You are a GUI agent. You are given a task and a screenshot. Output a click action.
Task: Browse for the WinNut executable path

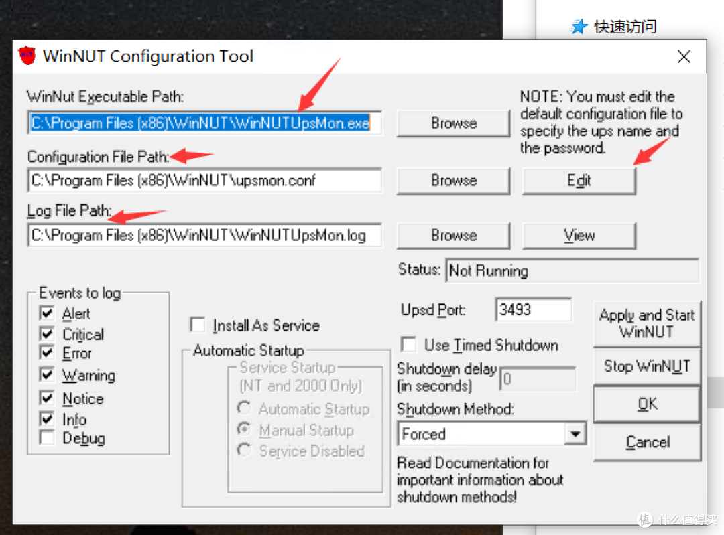click(x=453, y=123)
